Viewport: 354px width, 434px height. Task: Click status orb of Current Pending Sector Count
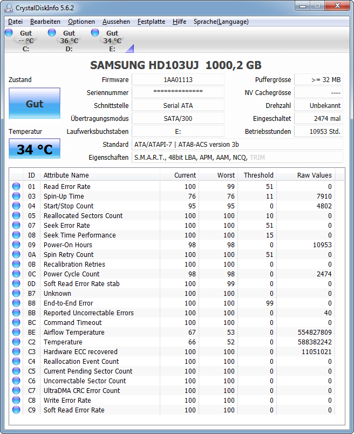(x=16, y=371)
